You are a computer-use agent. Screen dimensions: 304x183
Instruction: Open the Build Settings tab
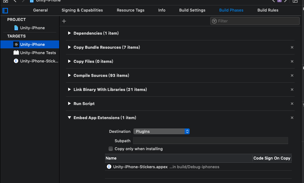(x=192, y=10)
